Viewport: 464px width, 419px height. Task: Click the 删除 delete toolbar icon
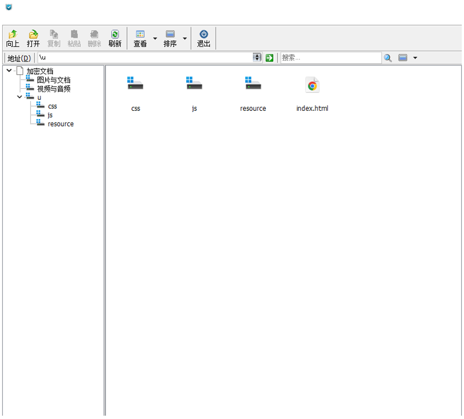point(95,38)
